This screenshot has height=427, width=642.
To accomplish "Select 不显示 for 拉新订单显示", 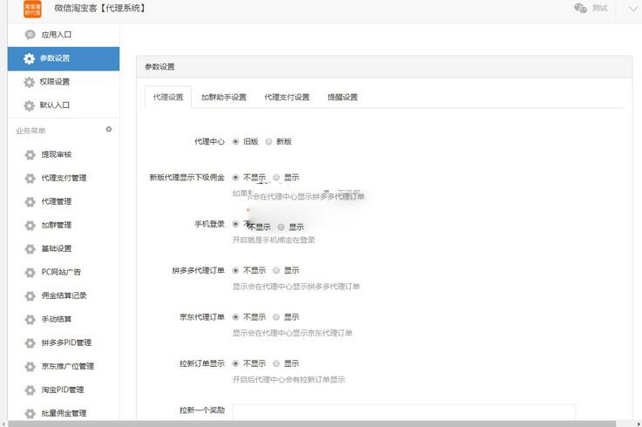I will [235, 363].
